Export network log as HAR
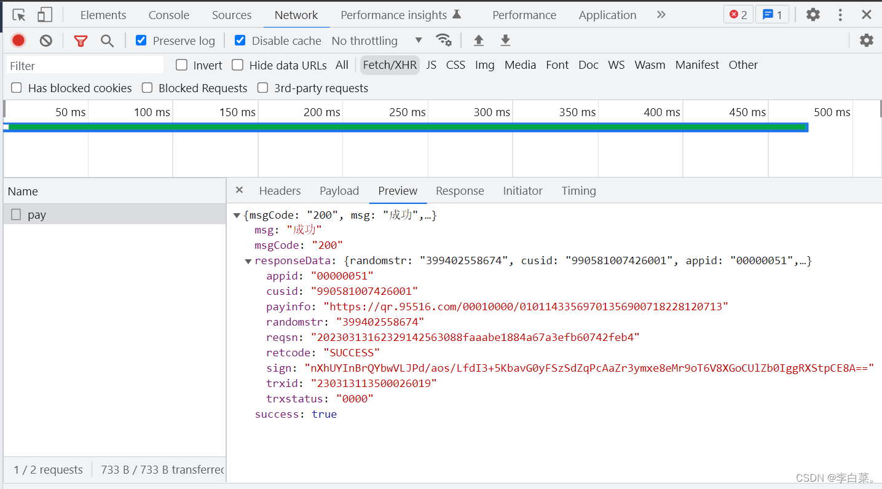The width and height of the screenshot is (882, 489). tap(505, 40)
